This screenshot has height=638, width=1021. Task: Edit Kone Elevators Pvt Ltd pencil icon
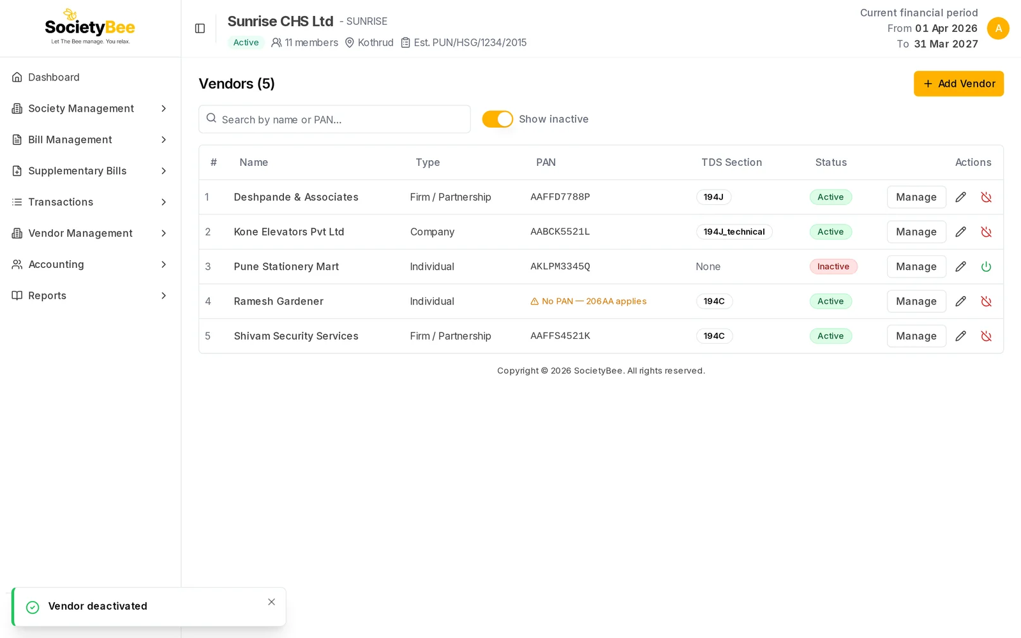pyautogui.click(x=960, y=232)
